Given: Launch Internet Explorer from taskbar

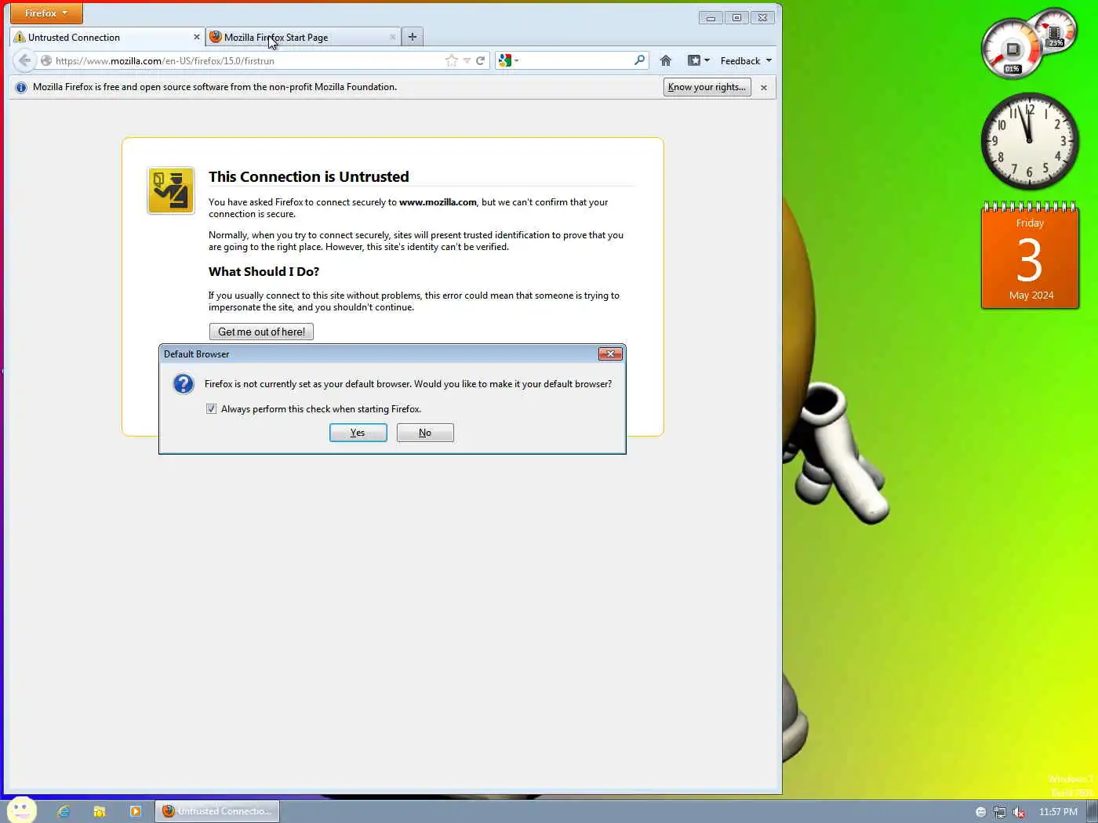Looking at the screenshot, I should [x=64, y=811].
